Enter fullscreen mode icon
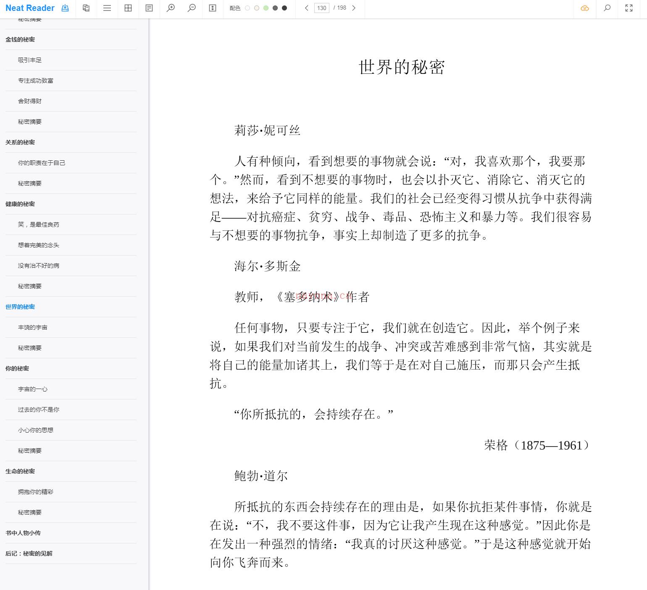Viewport: 647px width, 590px height. point(629,8)
